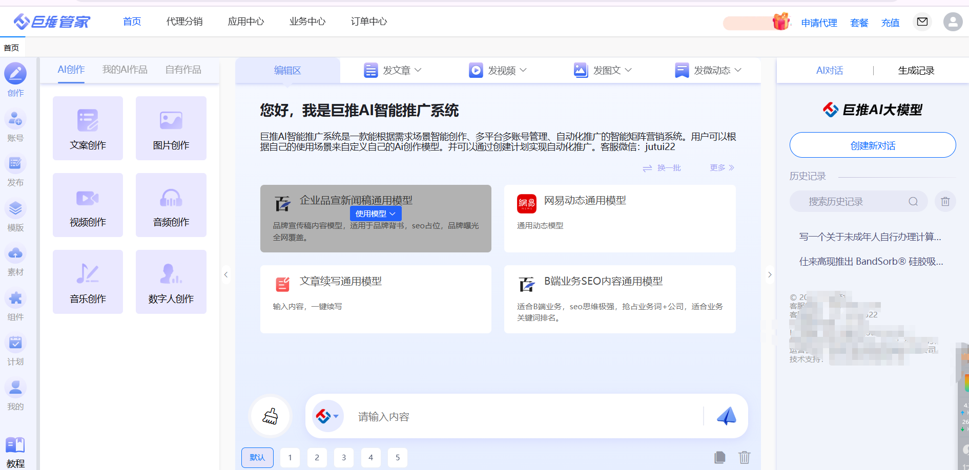Image resolution: width=969 pixels, height=470 pixels.
Task: Click the 巨推管家 logo
Action: (x=52, y=22)
